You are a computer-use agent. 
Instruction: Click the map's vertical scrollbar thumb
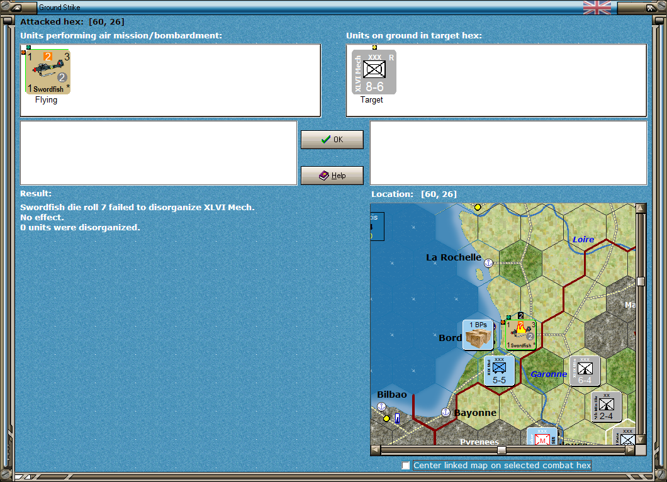[x=641, y=281]
